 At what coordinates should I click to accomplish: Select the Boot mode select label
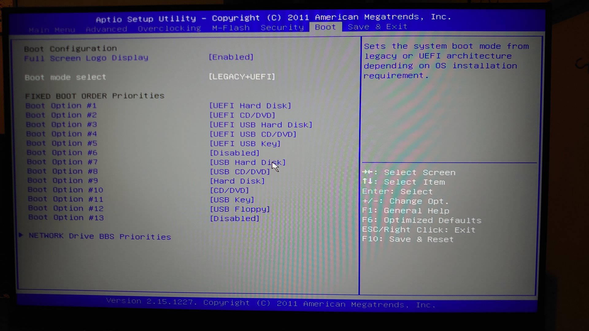pos(65,77)
